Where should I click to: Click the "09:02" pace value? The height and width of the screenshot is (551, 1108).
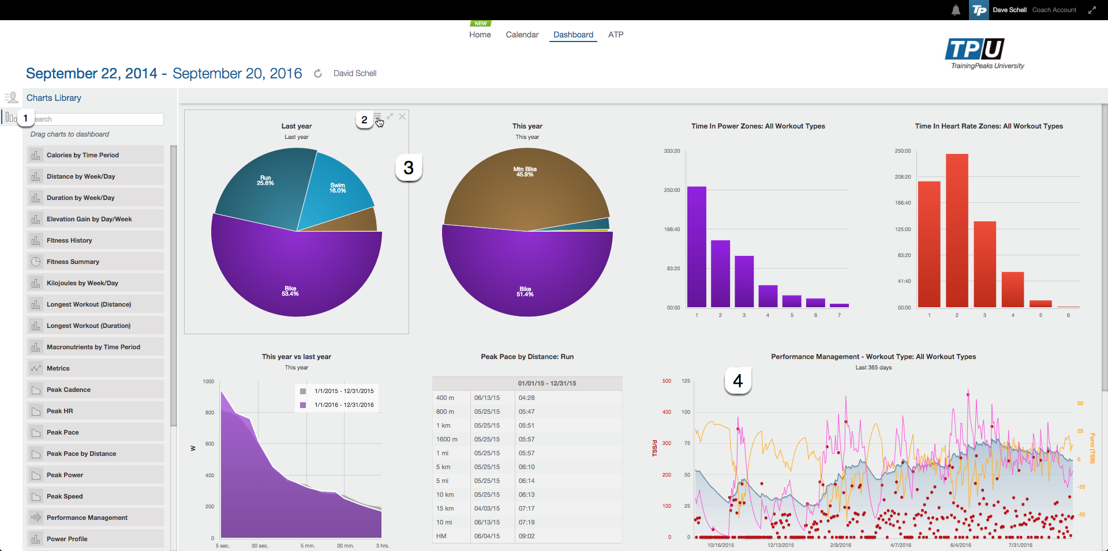click(x=526, y=536)
